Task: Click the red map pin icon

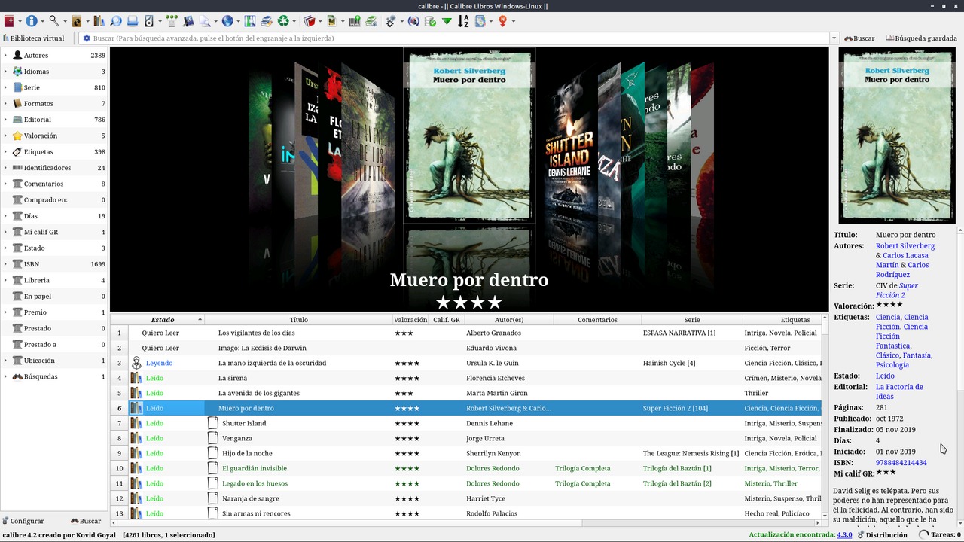Action: (502, 21)
